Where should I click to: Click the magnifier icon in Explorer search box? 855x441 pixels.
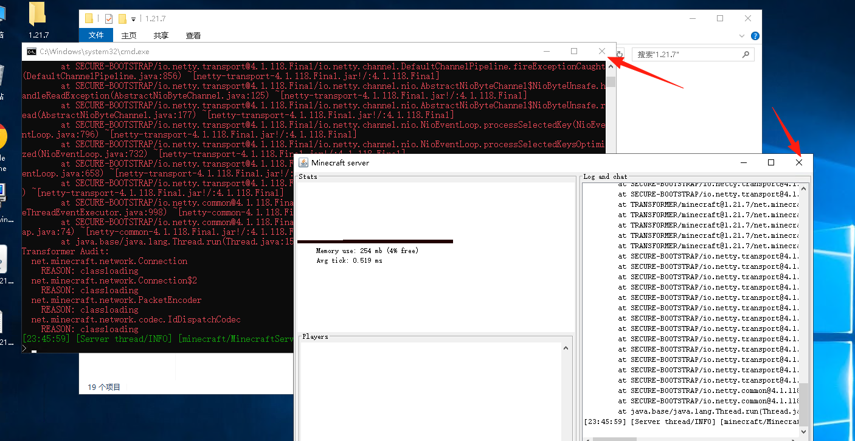[746, 55]
